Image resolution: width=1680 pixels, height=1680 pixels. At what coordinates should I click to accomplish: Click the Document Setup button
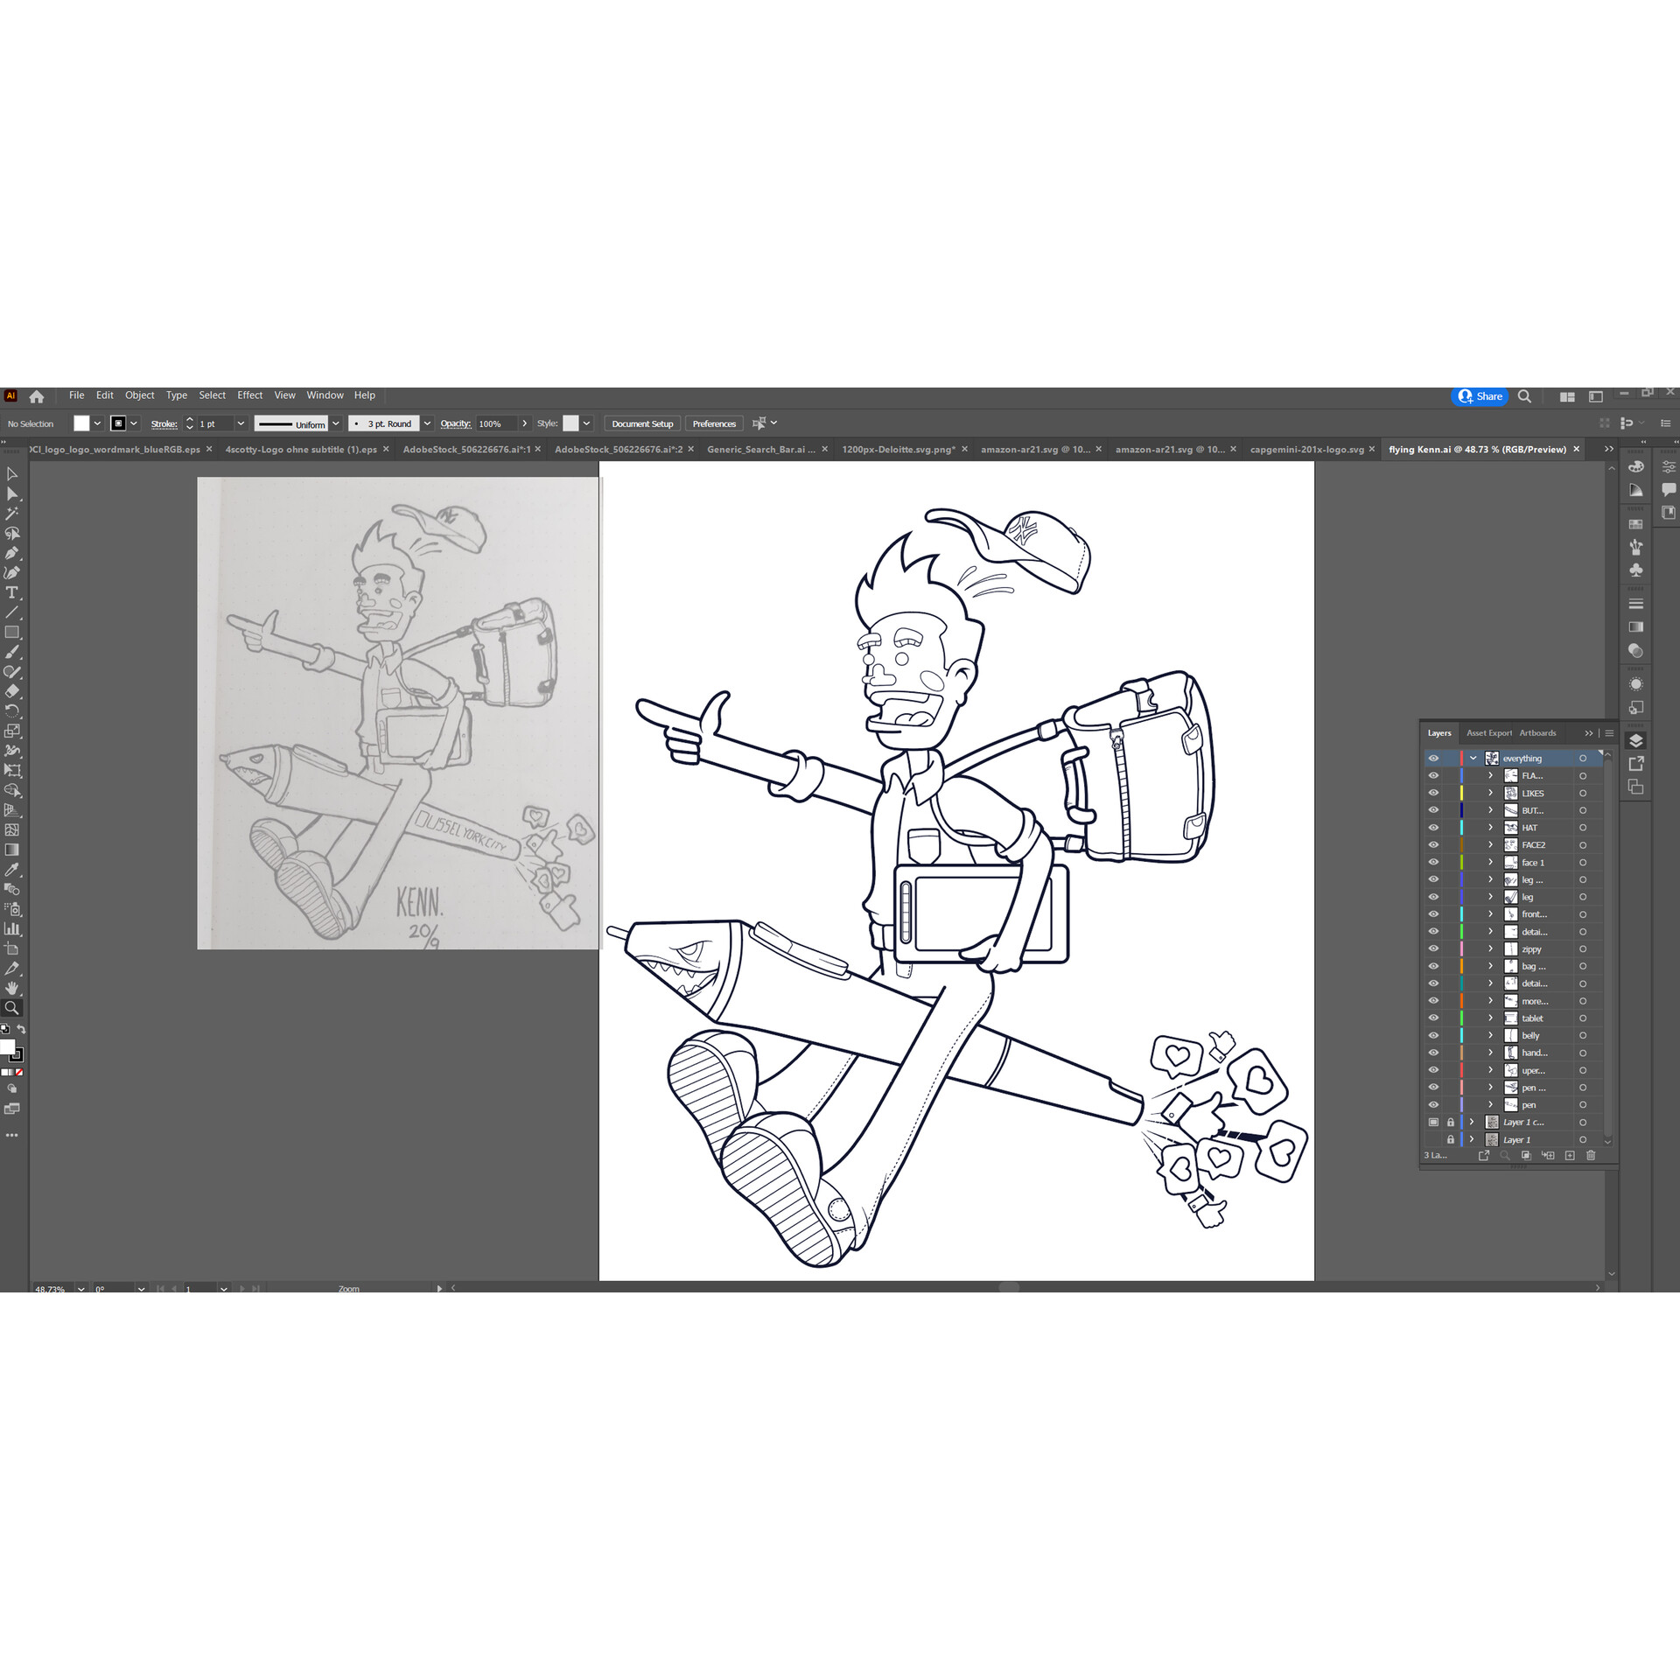click(642, 423)
